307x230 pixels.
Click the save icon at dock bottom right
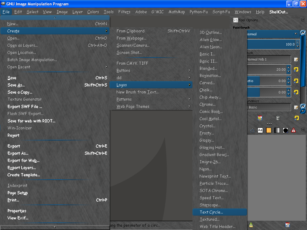[288, 225]
